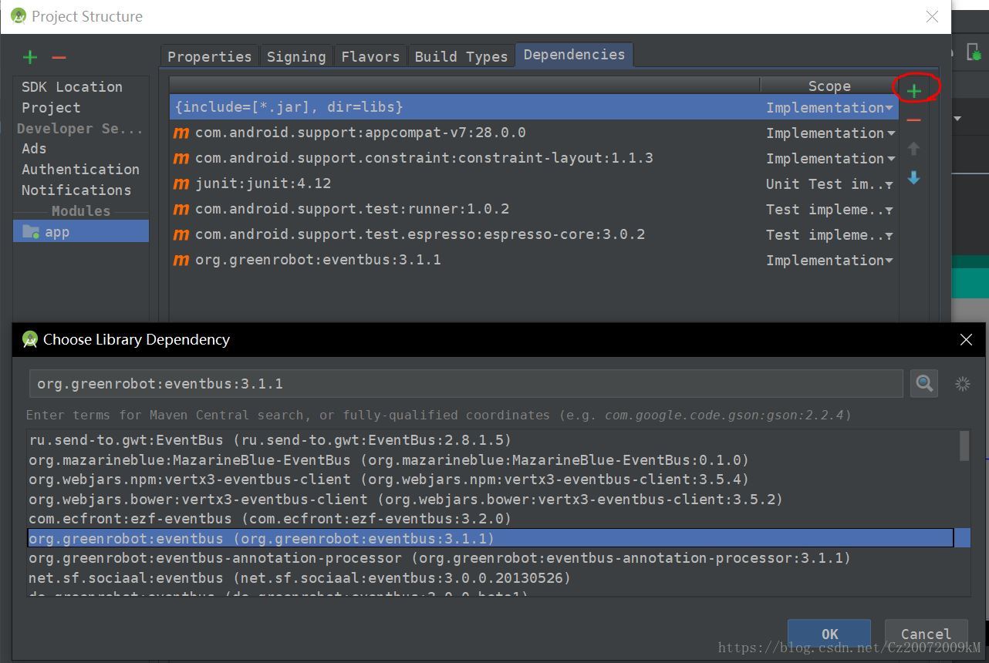This screenshot has width=989, height=663.
Task: Open the Build Types tab
Action: tap(461, 56)
